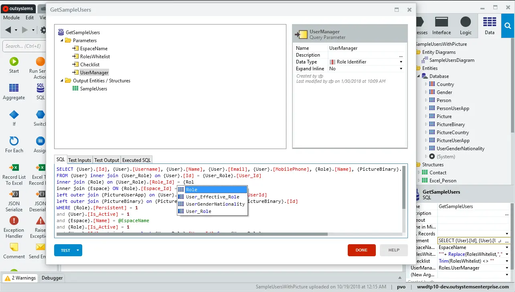Open the Edit menu
This screenshot has height=292, width=515.
(x=30, y=18)
